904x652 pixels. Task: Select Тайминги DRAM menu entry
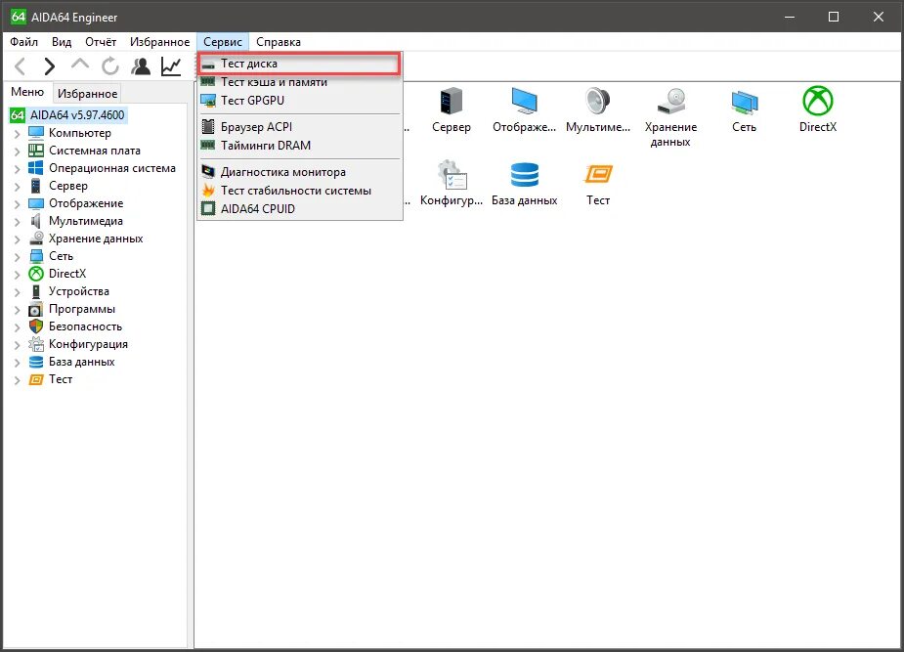click(x=299, y=146)
